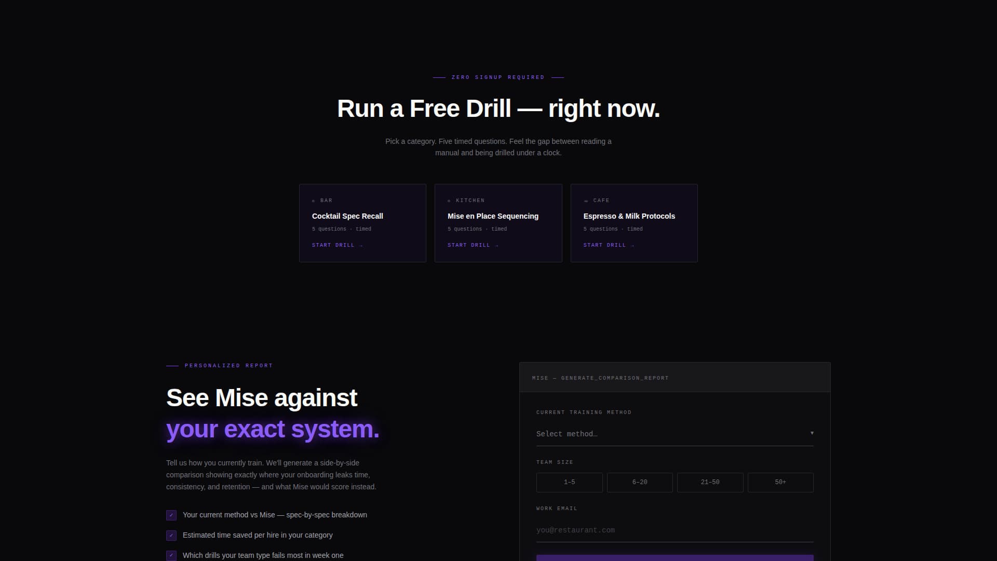Click the purple submit button below the email field

pos(675,558)
